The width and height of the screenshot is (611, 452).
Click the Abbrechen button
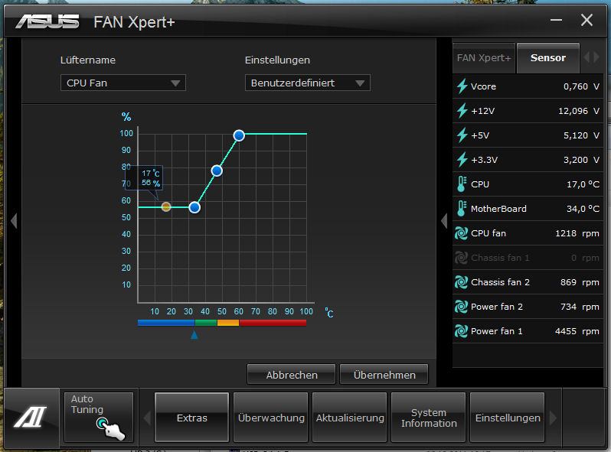(292, 375)
